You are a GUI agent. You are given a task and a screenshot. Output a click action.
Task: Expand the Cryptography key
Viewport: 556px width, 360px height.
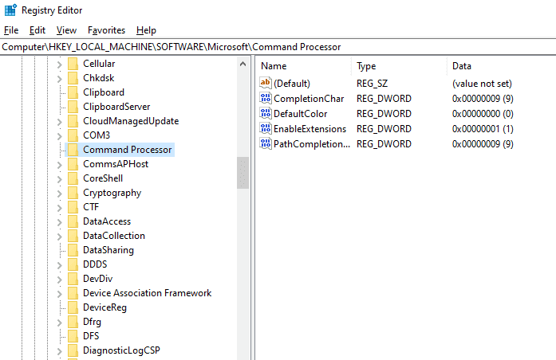60,194
